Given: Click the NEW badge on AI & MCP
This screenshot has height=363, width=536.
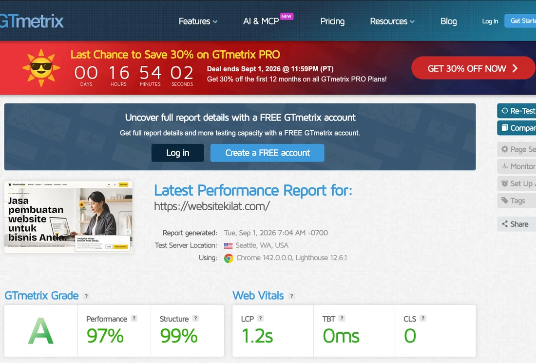Looking at the screenshot, I should (x=287, y=16).
